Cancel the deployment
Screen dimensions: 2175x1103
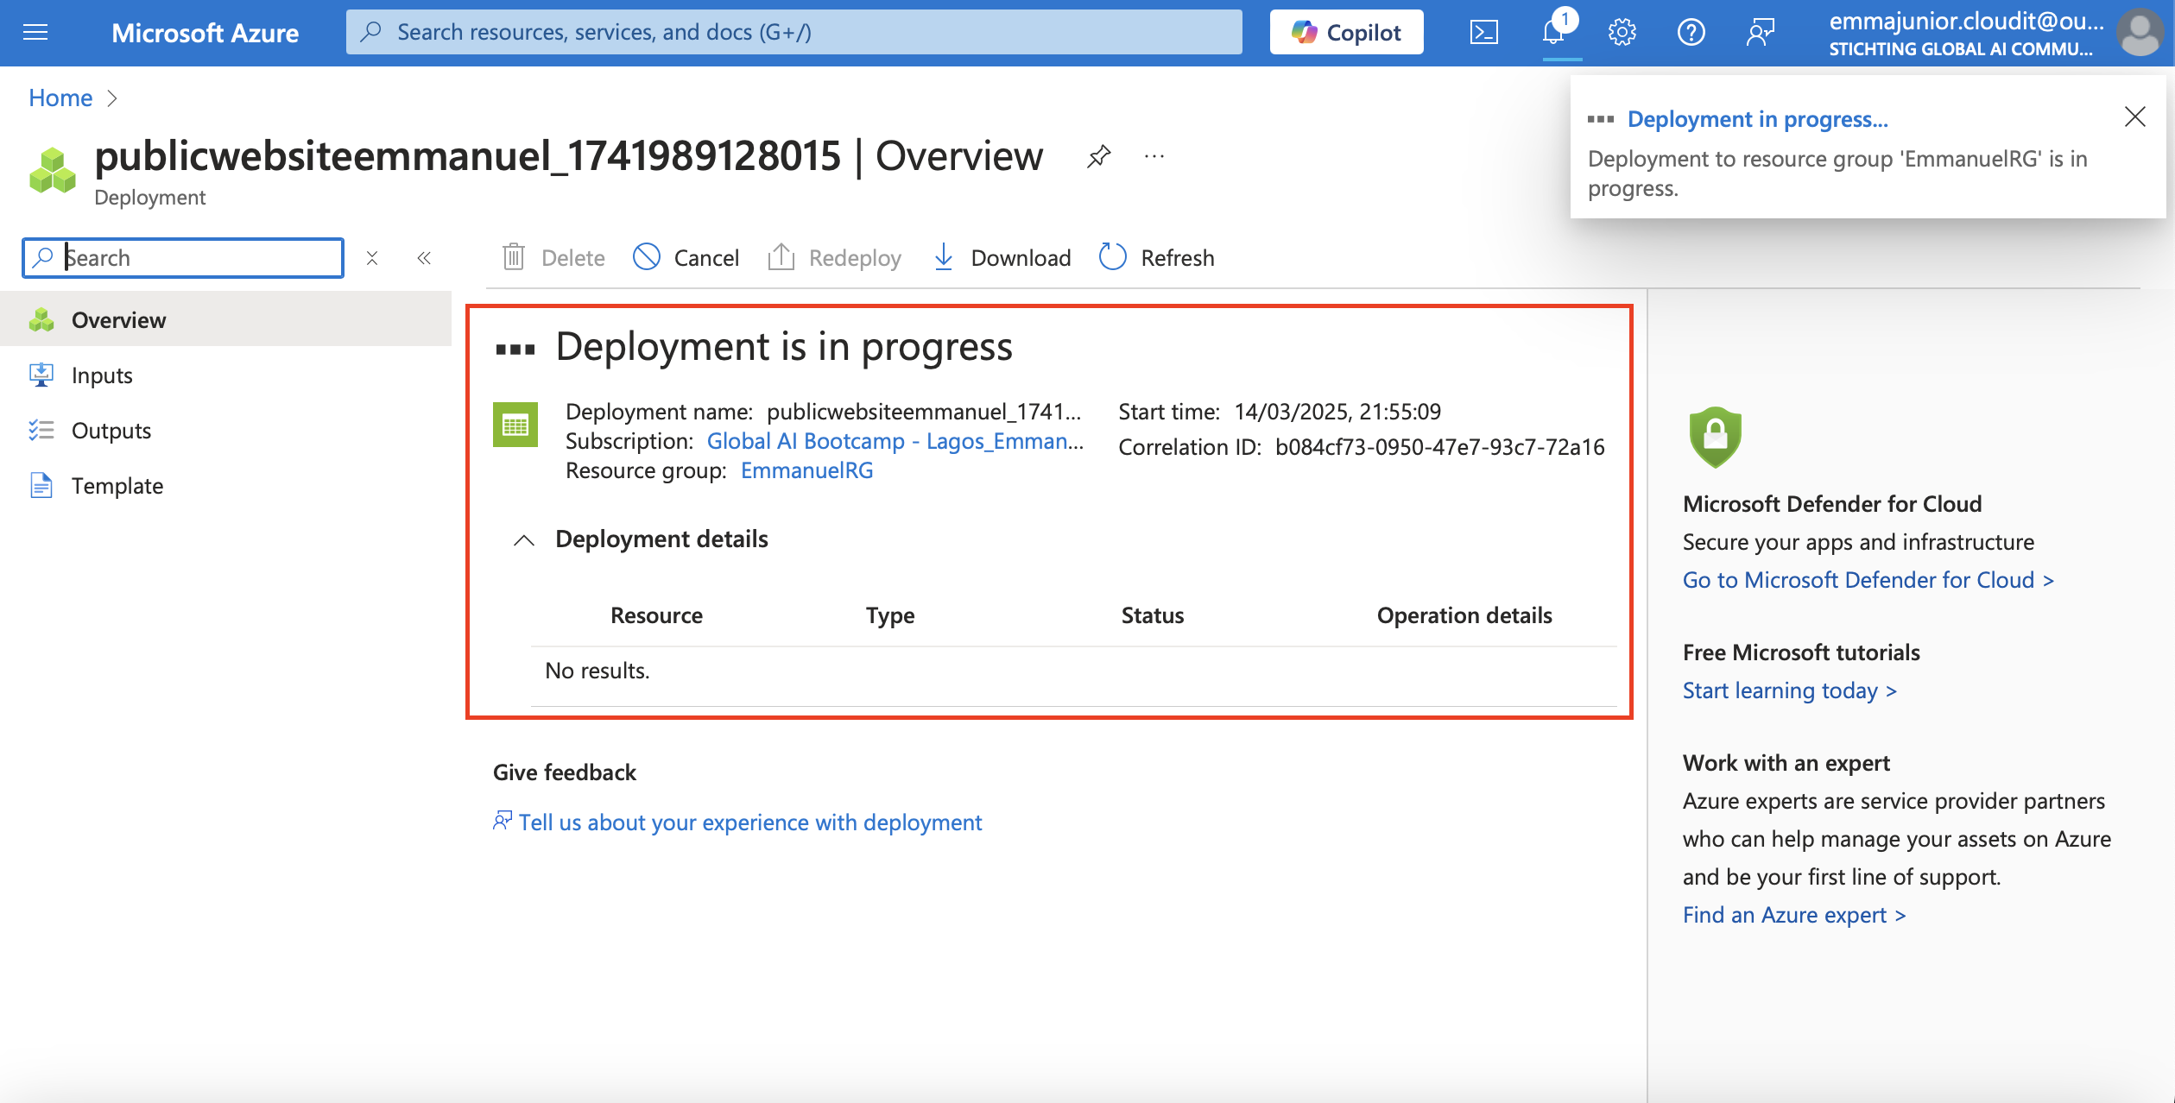(686, 257)
